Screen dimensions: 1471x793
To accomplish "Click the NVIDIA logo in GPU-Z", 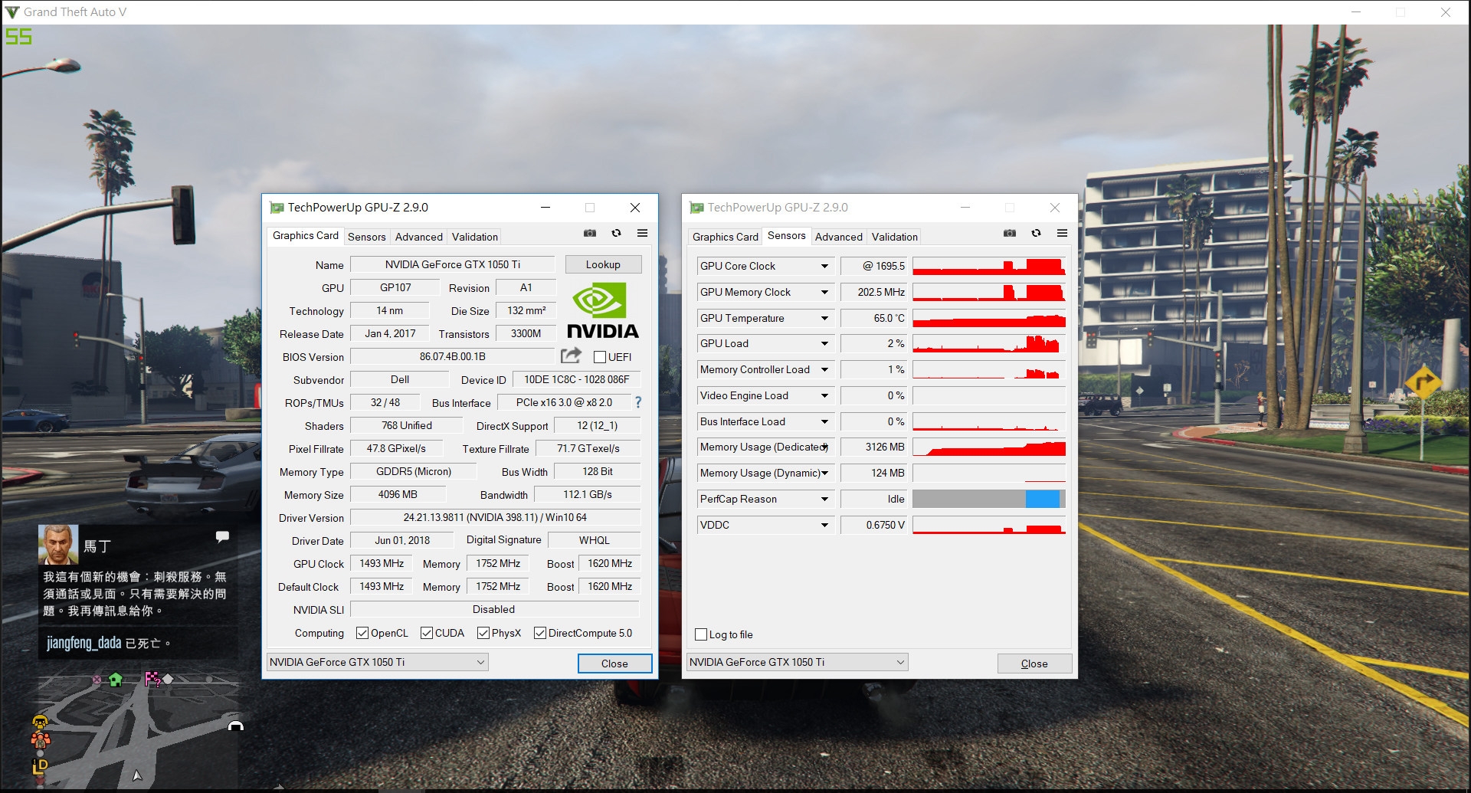I will click(603, 310).
